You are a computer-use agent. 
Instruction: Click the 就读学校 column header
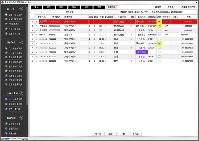76,17
